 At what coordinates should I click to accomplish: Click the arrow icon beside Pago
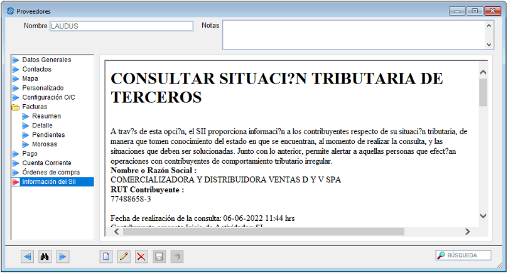click(x=16, y=154)
